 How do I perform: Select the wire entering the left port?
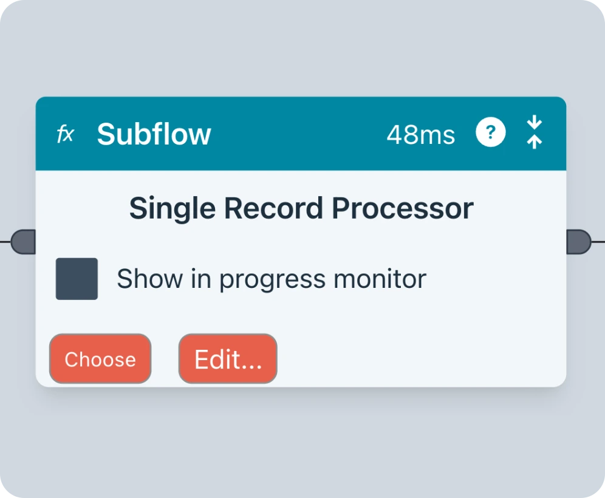[x=5, y=242]
